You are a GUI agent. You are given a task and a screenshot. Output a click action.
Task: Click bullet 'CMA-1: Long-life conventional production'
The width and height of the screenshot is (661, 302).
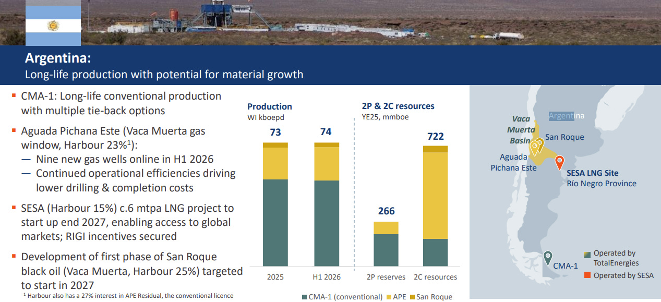[x=121, y=96]
